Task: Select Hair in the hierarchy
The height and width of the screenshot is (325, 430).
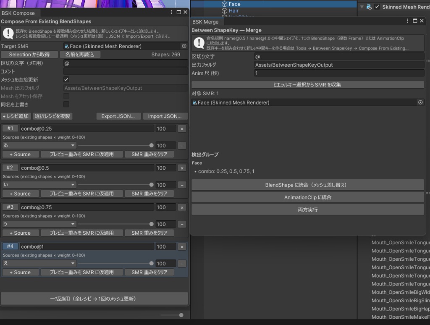Action: pos(233,10)
